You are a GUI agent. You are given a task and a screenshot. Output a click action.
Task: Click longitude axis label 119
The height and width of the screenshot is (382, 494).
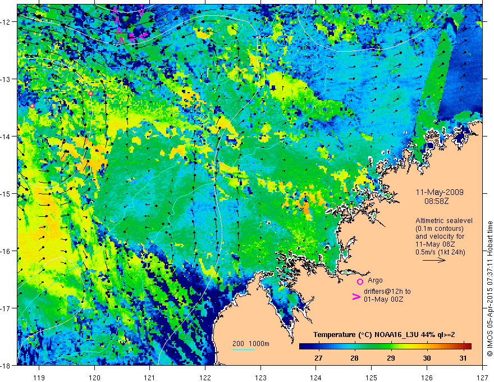click(x=39, y=378)
